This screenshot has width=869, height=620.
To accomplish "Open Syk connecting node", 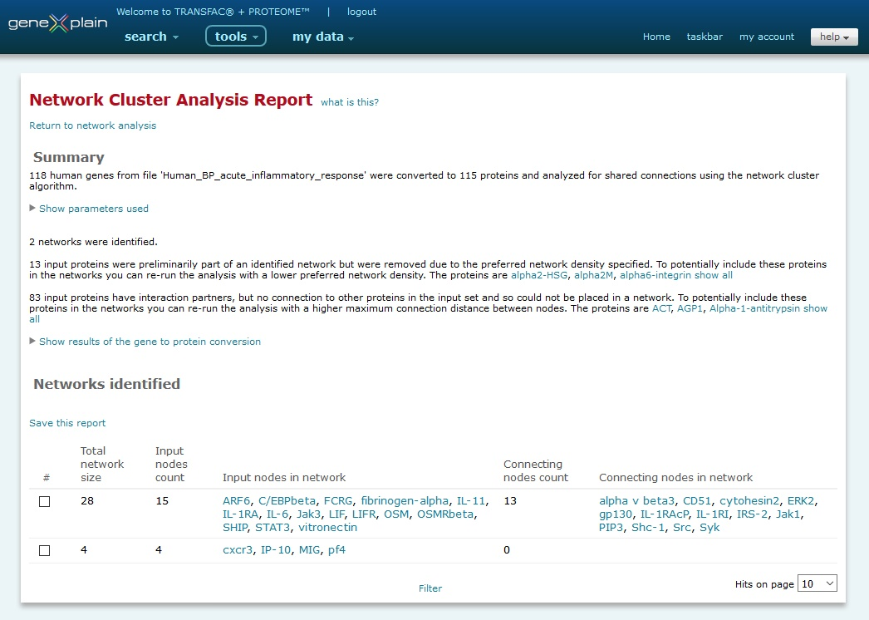I will pyautogui.click(x=709, y=528).
